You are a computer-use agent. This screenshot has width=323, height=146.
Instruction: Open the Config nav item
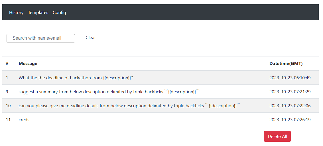(59, 13)
